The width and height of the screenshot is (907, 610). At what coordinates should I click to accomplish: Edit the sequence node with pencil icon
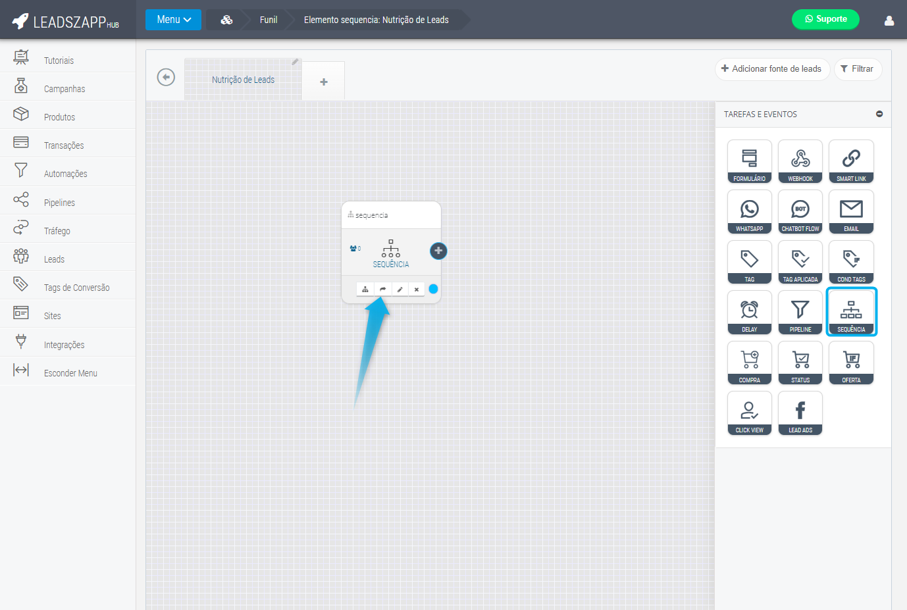400,289
